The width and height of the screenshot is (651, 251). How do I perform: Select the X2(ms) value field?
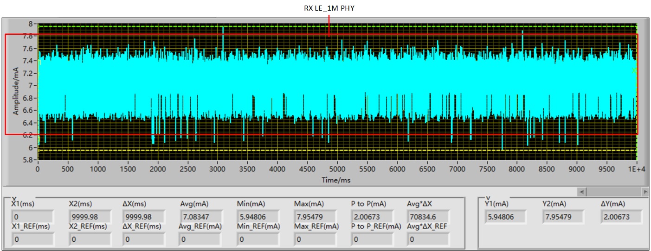tap(90, 217)
